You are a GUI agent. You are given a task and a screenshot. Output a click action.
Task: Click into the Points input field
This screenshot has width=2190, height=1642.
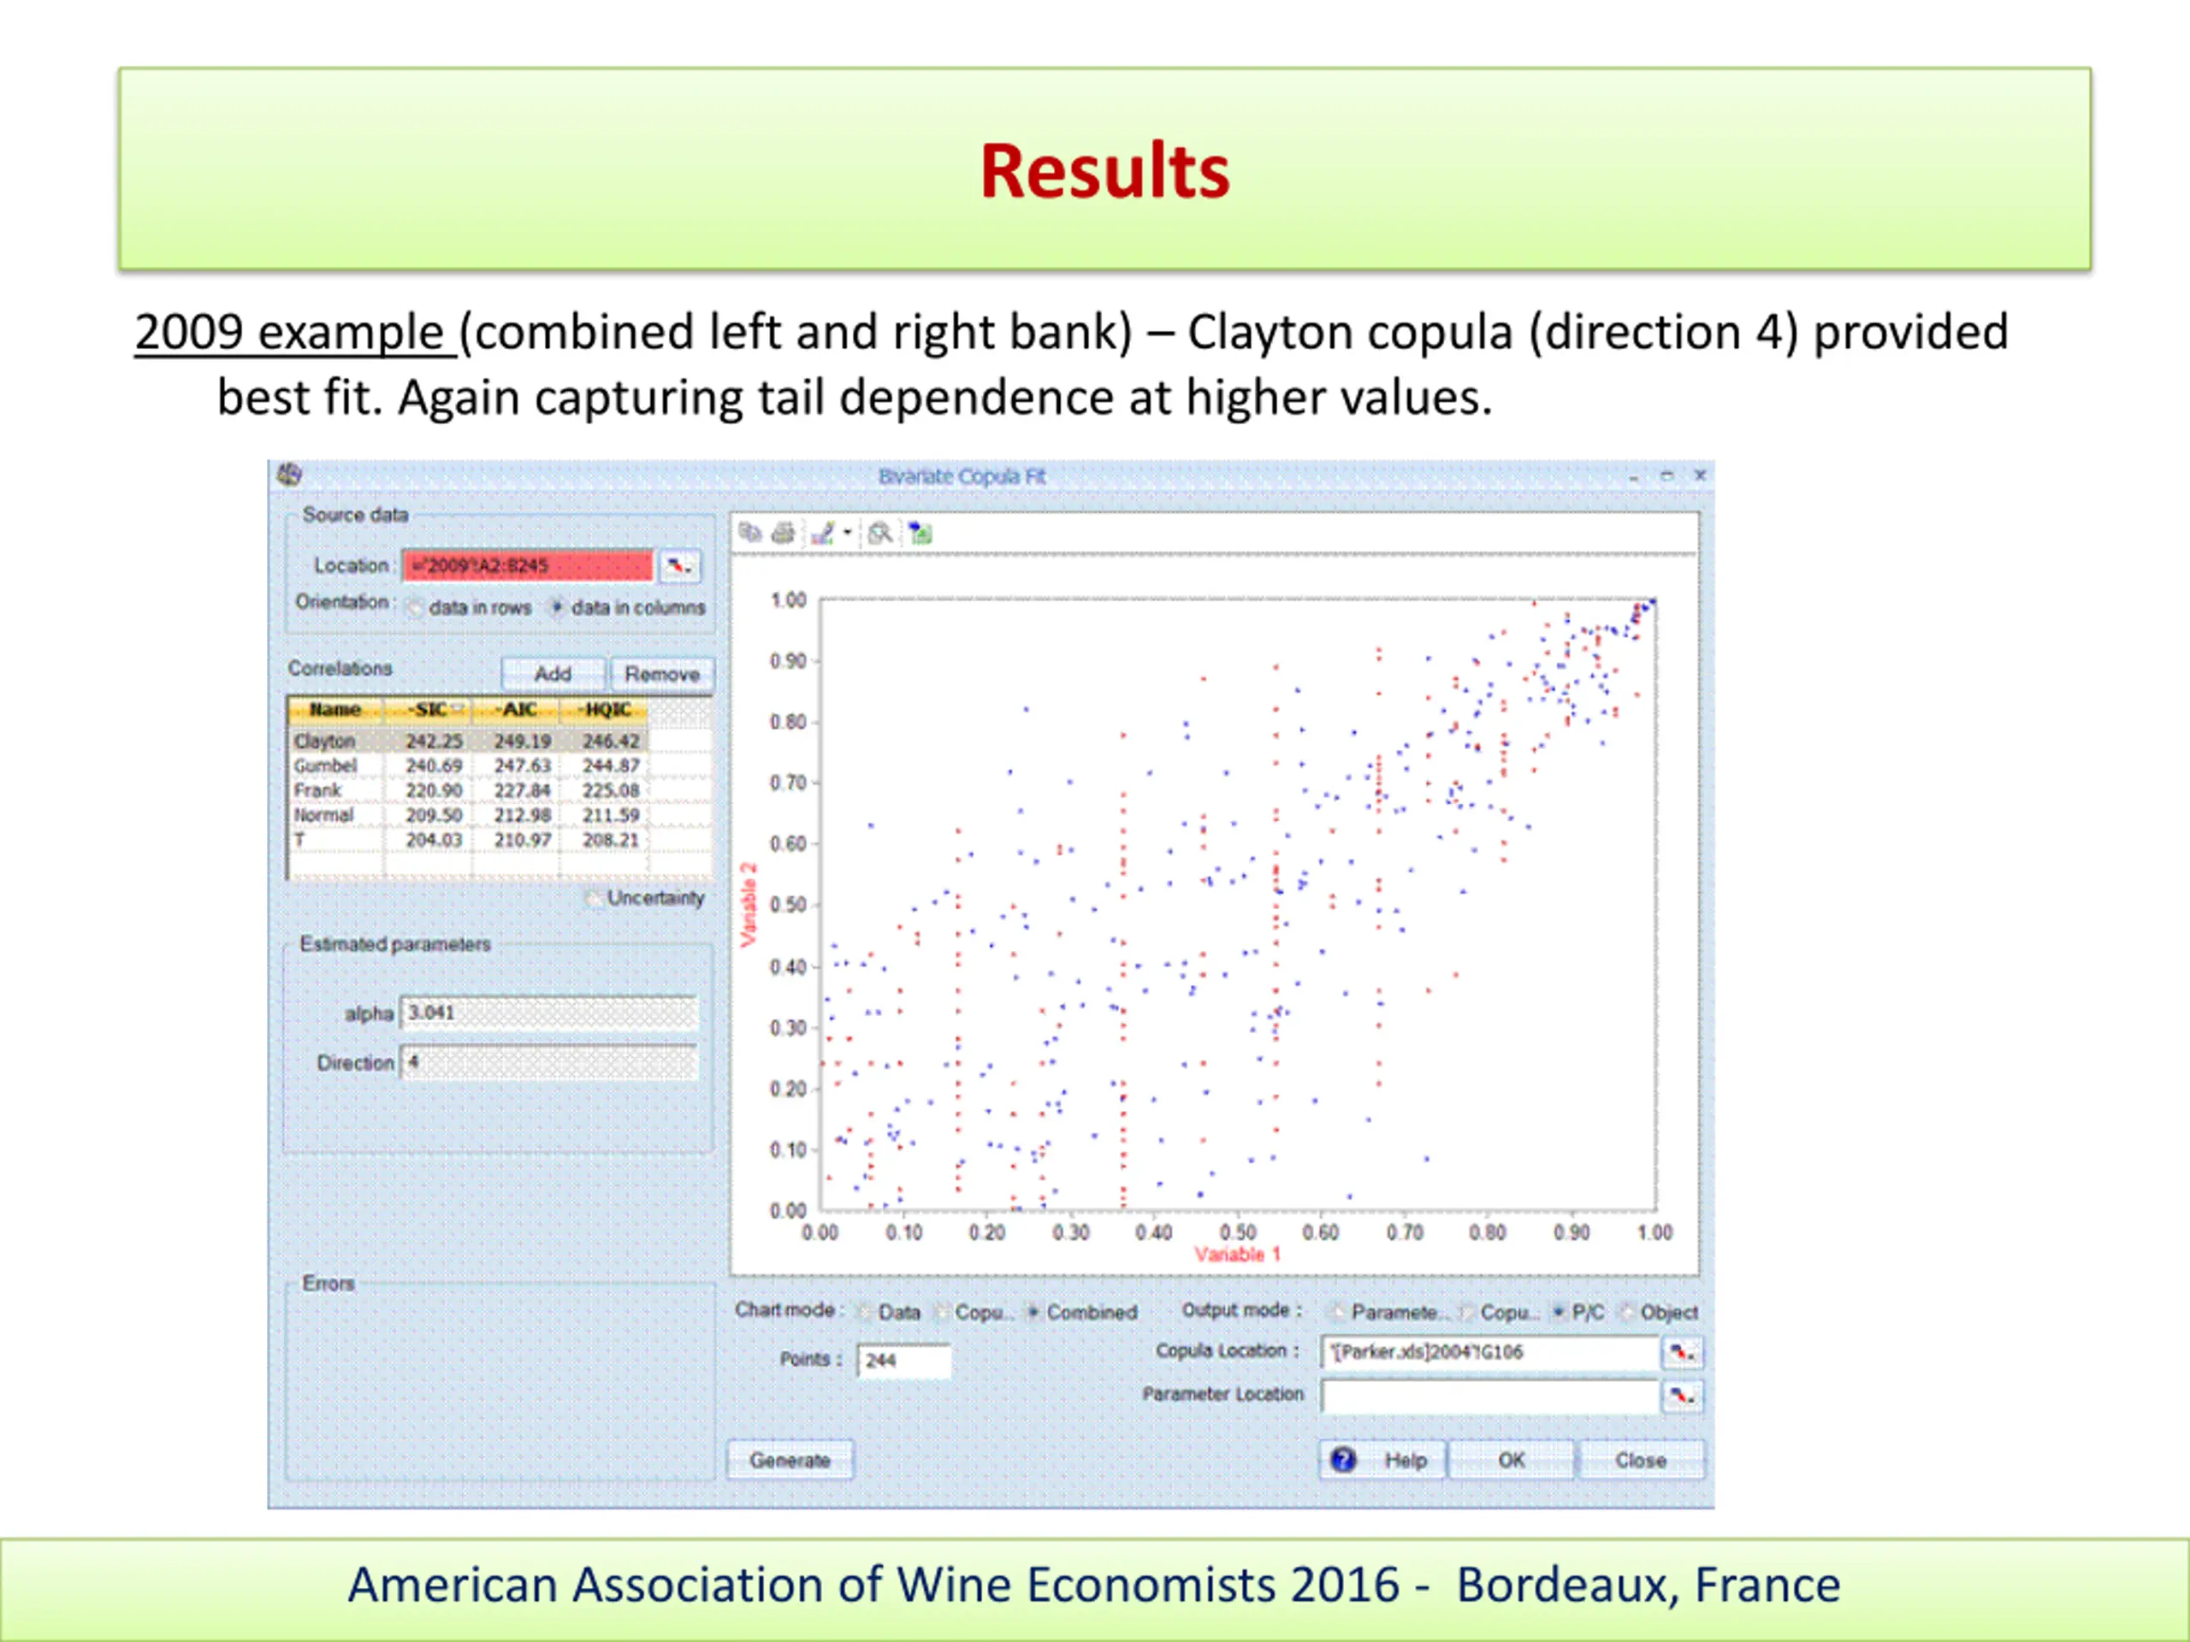click(x=903, y=1360)
